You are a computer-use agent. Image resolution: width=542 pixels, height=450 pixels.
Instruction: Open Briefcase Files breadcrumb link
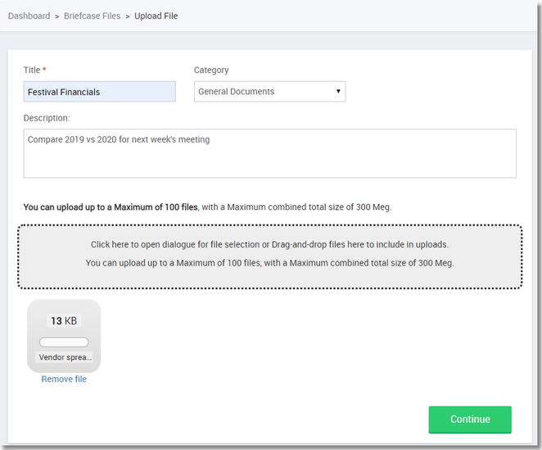click(x=93, y=16)
